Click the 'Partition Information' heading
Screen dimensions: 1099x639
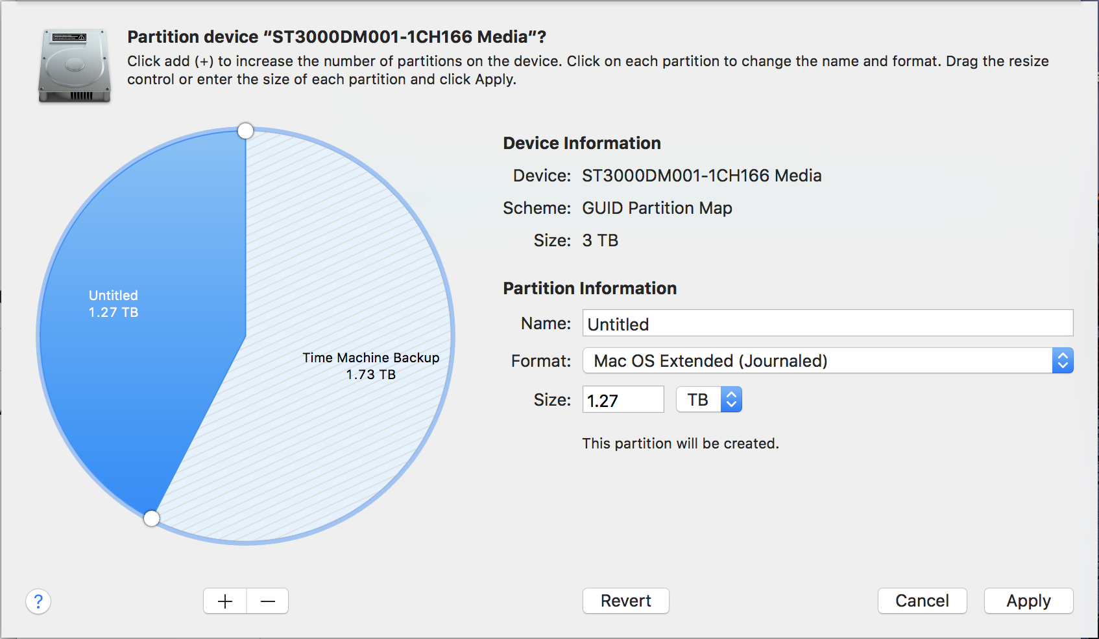click(590, 288)
